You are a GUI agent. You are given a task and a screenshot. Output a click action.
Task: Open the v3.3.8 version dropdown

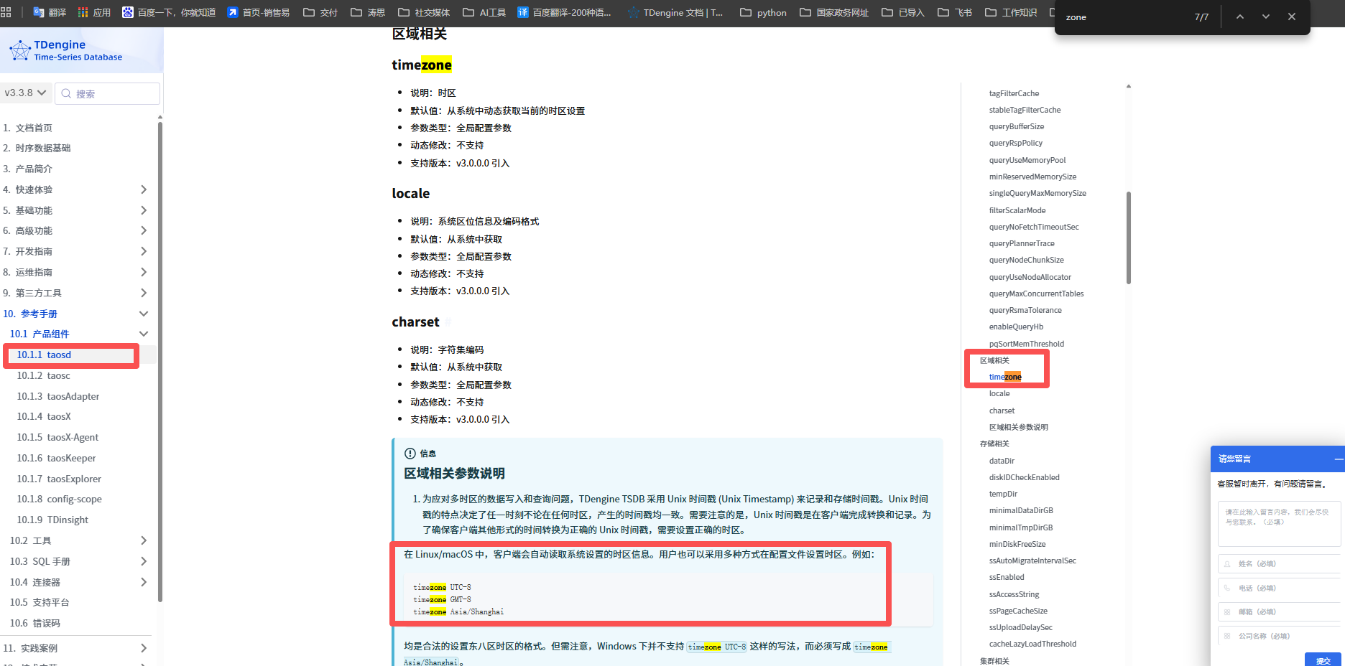pyautogui.click(x=26, y=93)
